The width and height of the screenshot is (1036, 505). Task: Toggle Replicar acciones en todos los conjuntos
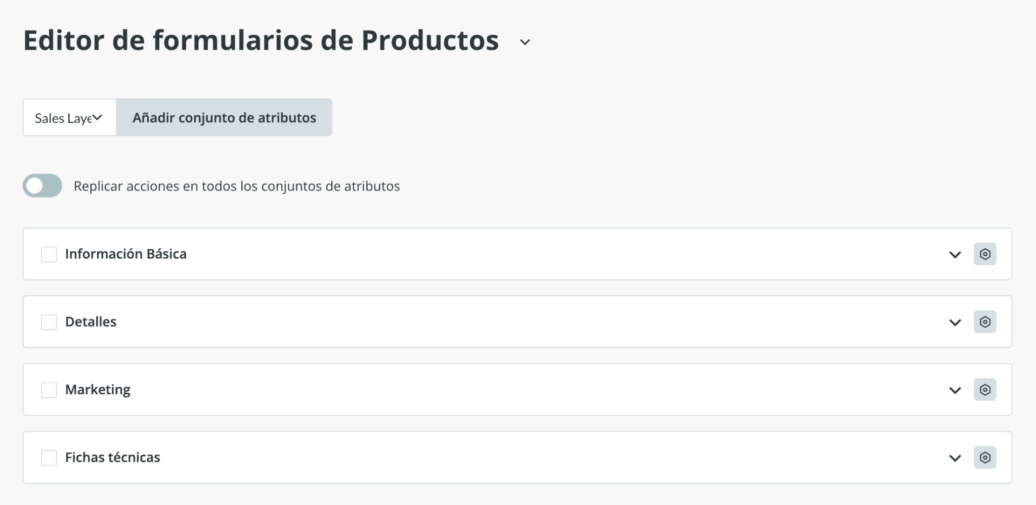(x=42, y=186)
